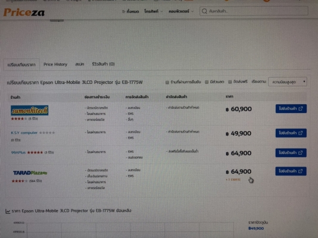Screen dimensions: 318x238
Task: Go to 99APlus store button for 64,900
Action: [291, 153]
